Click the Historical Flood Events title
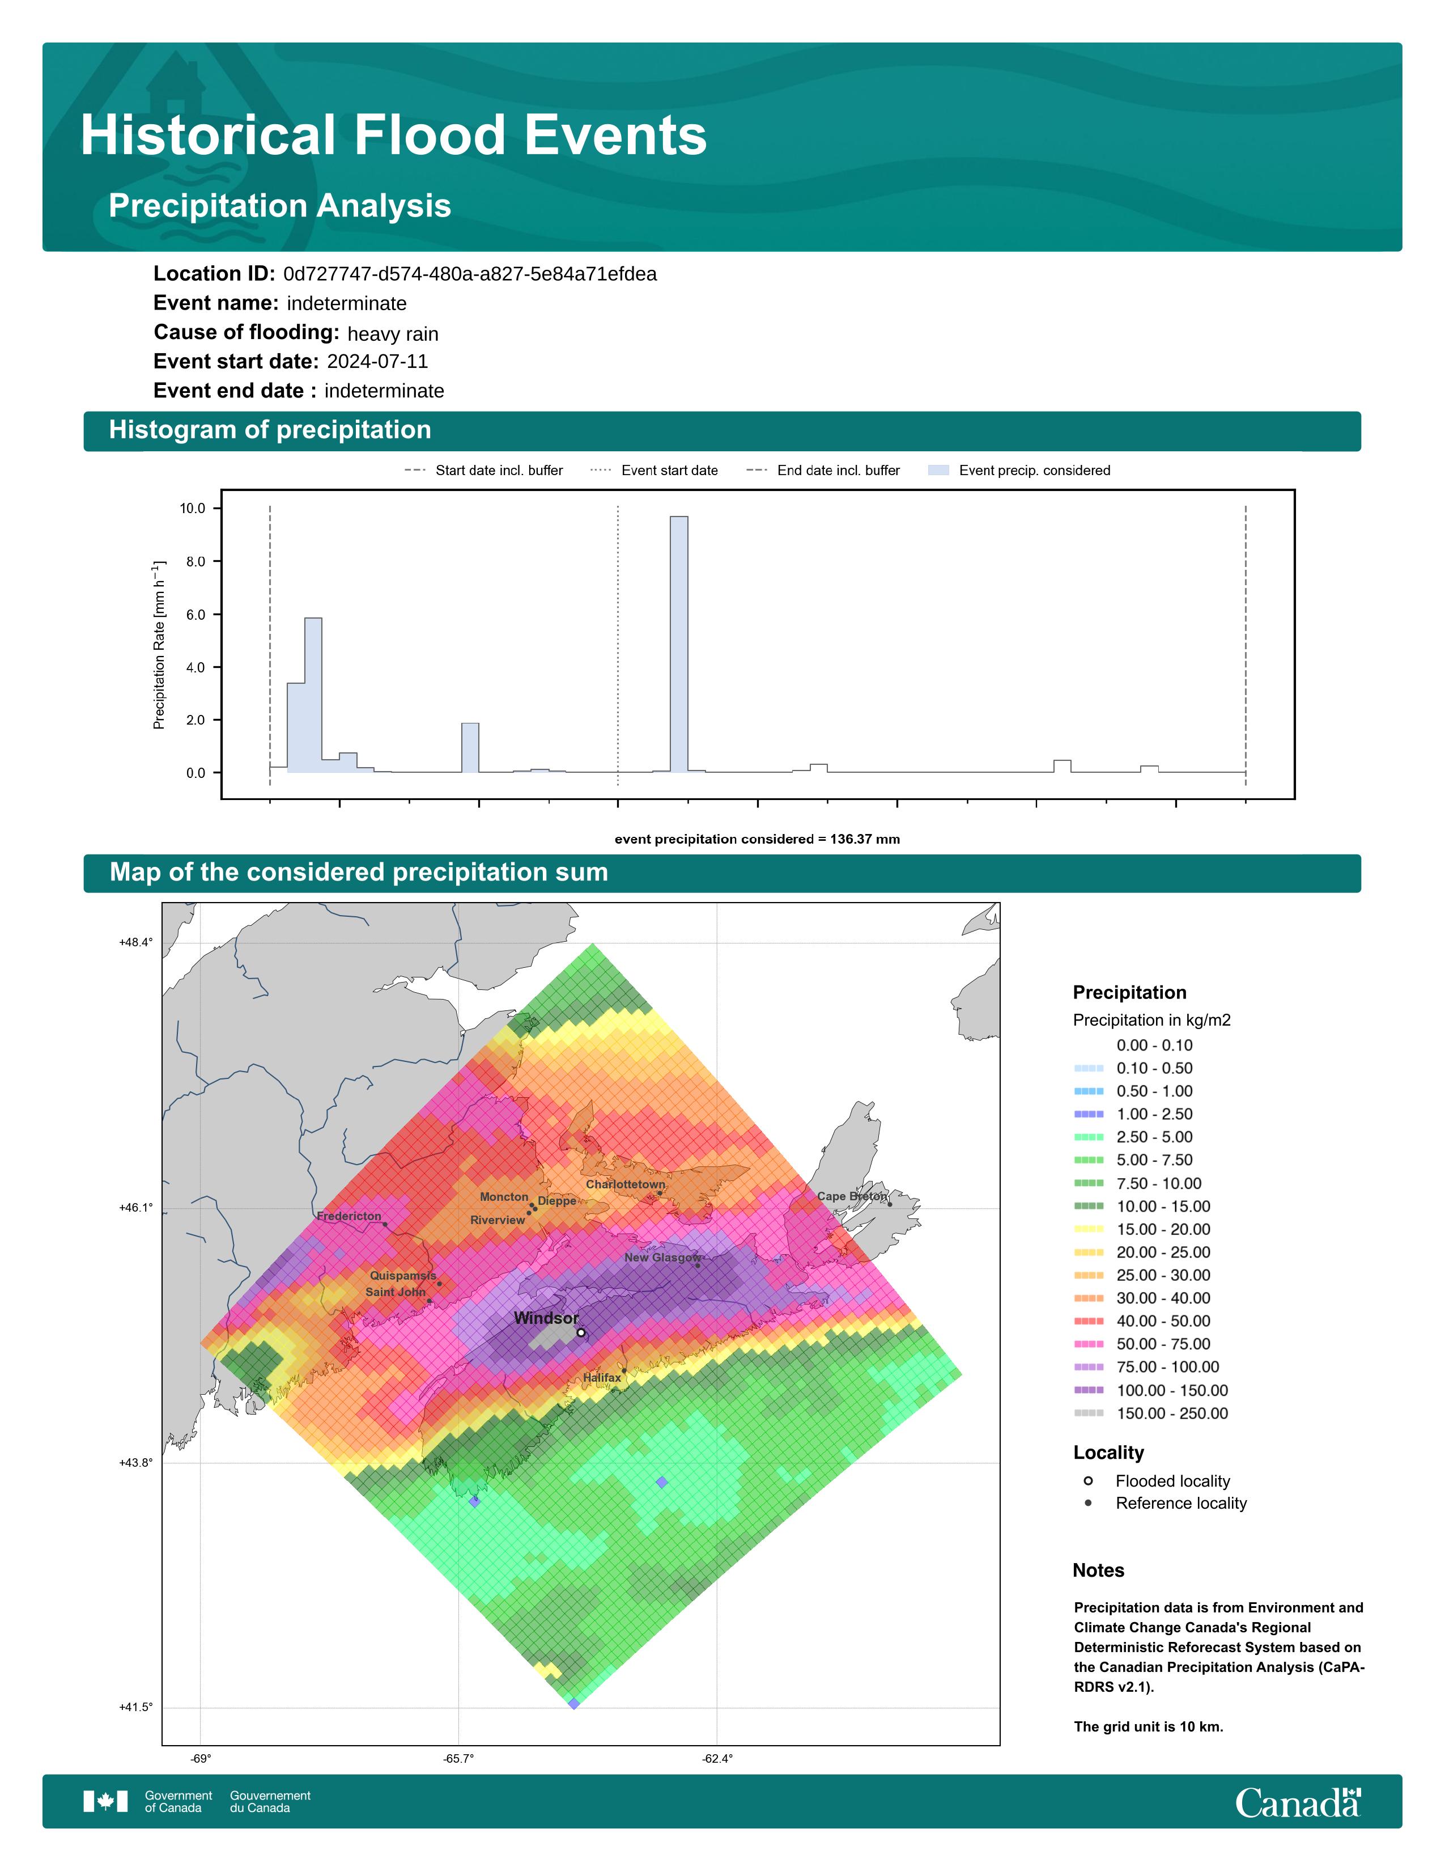Image resolution: width=1445 pixels, height=1871 pixels. point(394,136)
